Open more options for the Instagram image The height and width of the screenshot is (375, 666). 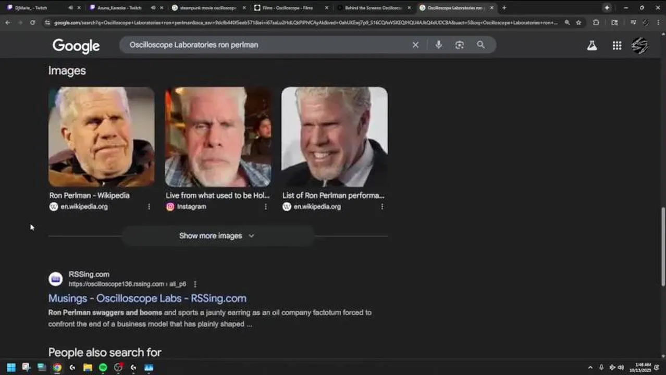pos(265,207)
